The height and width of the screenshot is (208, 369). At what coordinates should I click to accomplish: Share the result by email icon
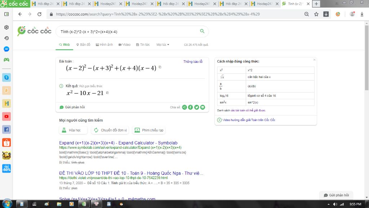point(203,107)
